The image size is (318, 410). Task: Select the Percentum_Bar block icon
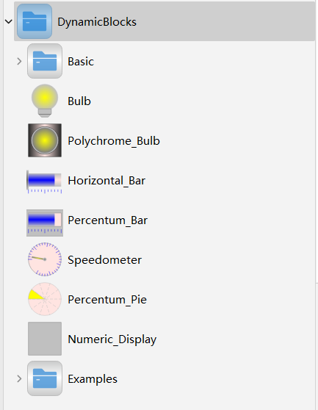pos(45,223)
